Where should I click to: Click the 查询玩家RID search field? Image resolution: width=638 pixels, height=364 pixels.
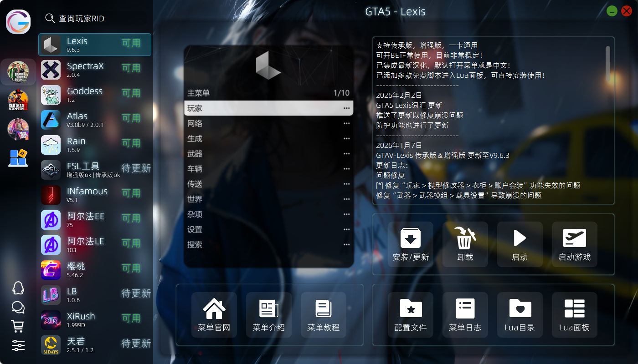[91, 19]
